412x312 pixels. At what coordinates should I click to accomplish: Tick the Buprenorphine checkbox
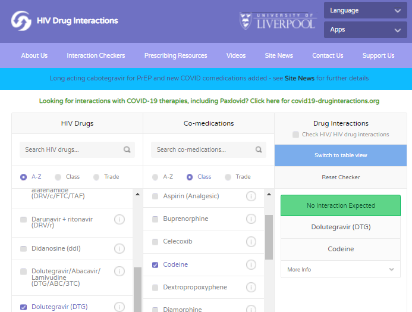(x=155, y=219)
